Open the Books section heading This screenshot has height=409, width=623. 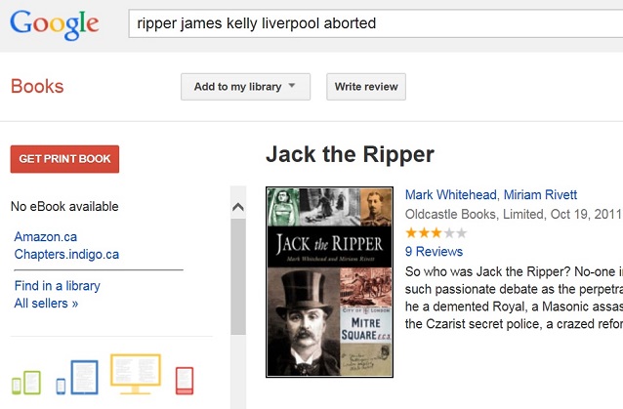coord(37,86)
